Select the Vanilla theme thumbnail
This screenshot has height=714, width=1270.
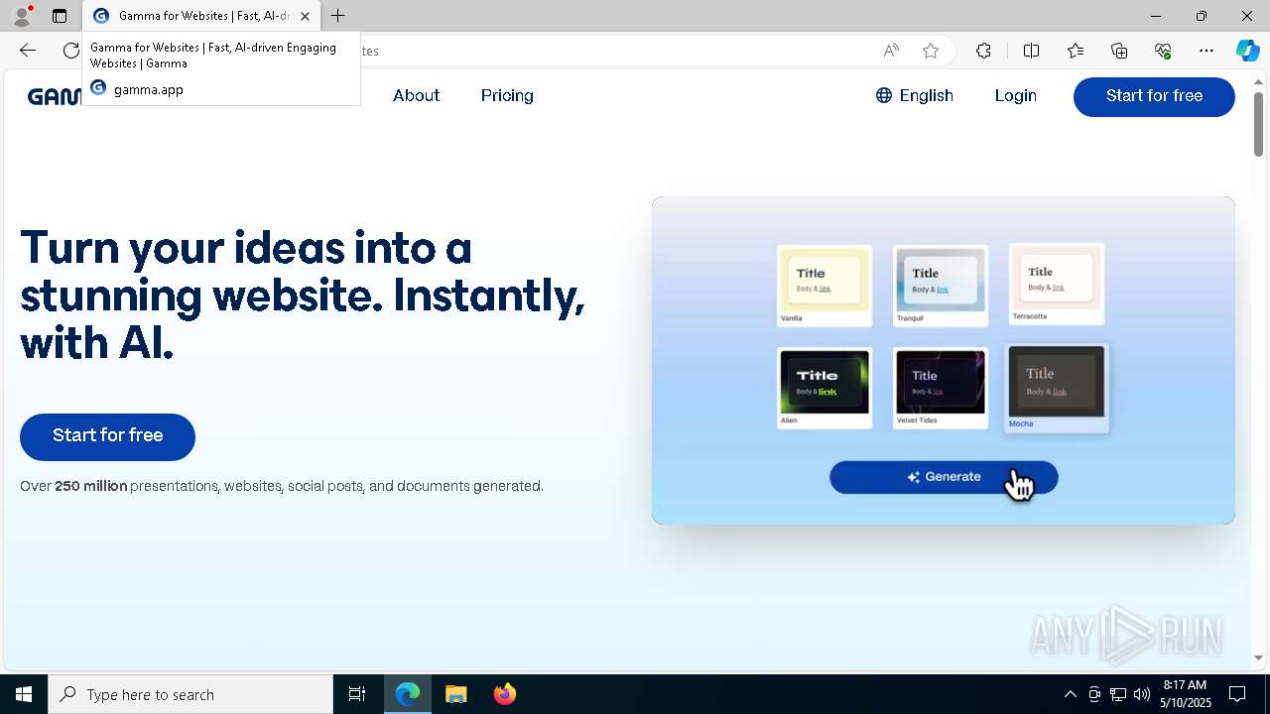click(x=825, y=286)
